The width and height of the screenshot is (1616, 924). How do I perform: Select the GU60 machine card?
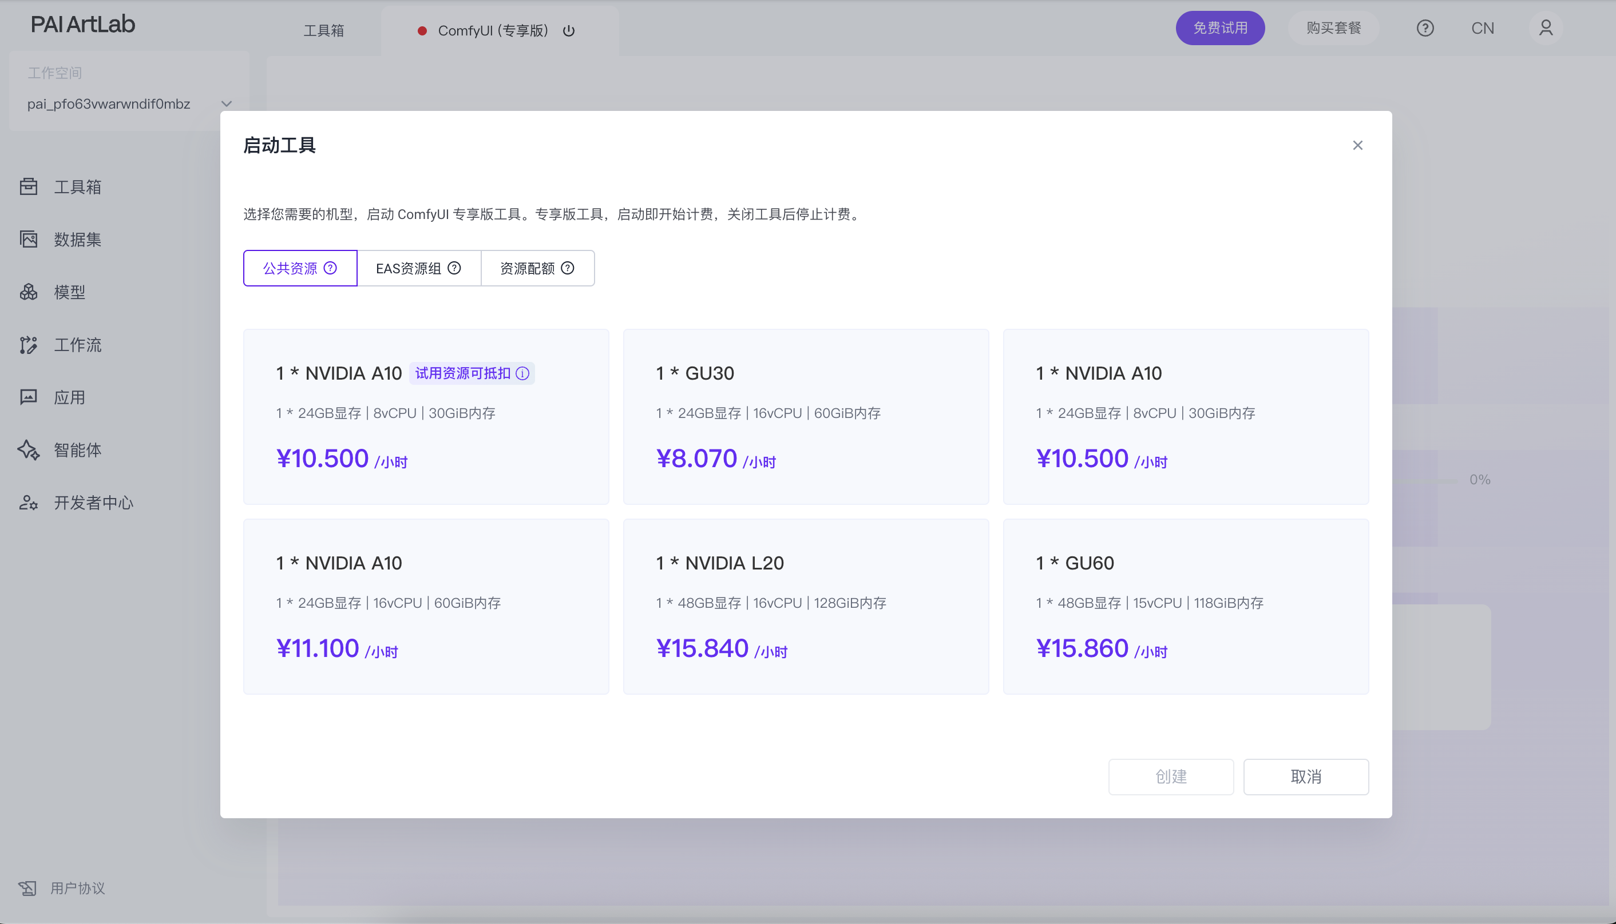coord(1186,606)
